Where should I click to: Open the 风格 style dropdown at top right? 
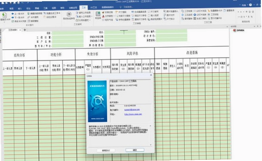245,5
